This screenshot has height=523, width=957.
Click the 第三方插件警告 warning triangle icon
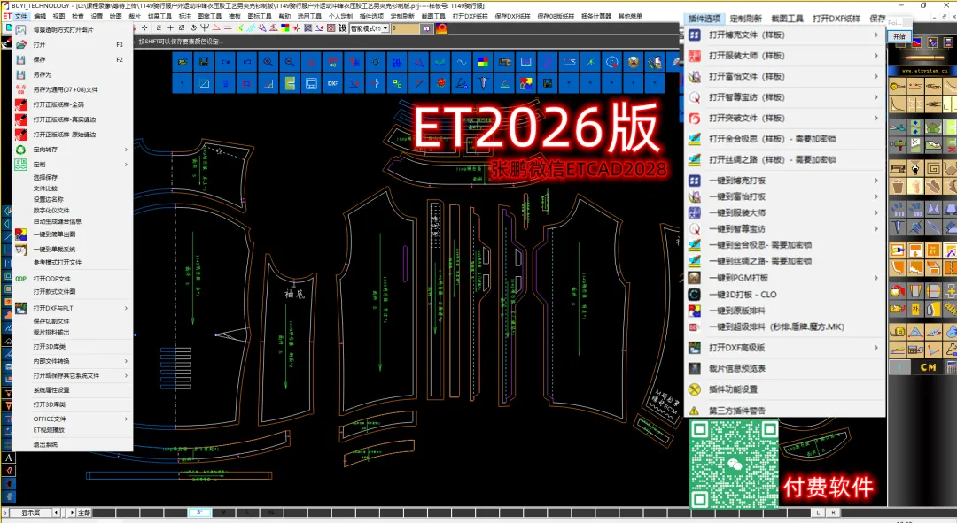pyautogui.click(x=695, y=411)
